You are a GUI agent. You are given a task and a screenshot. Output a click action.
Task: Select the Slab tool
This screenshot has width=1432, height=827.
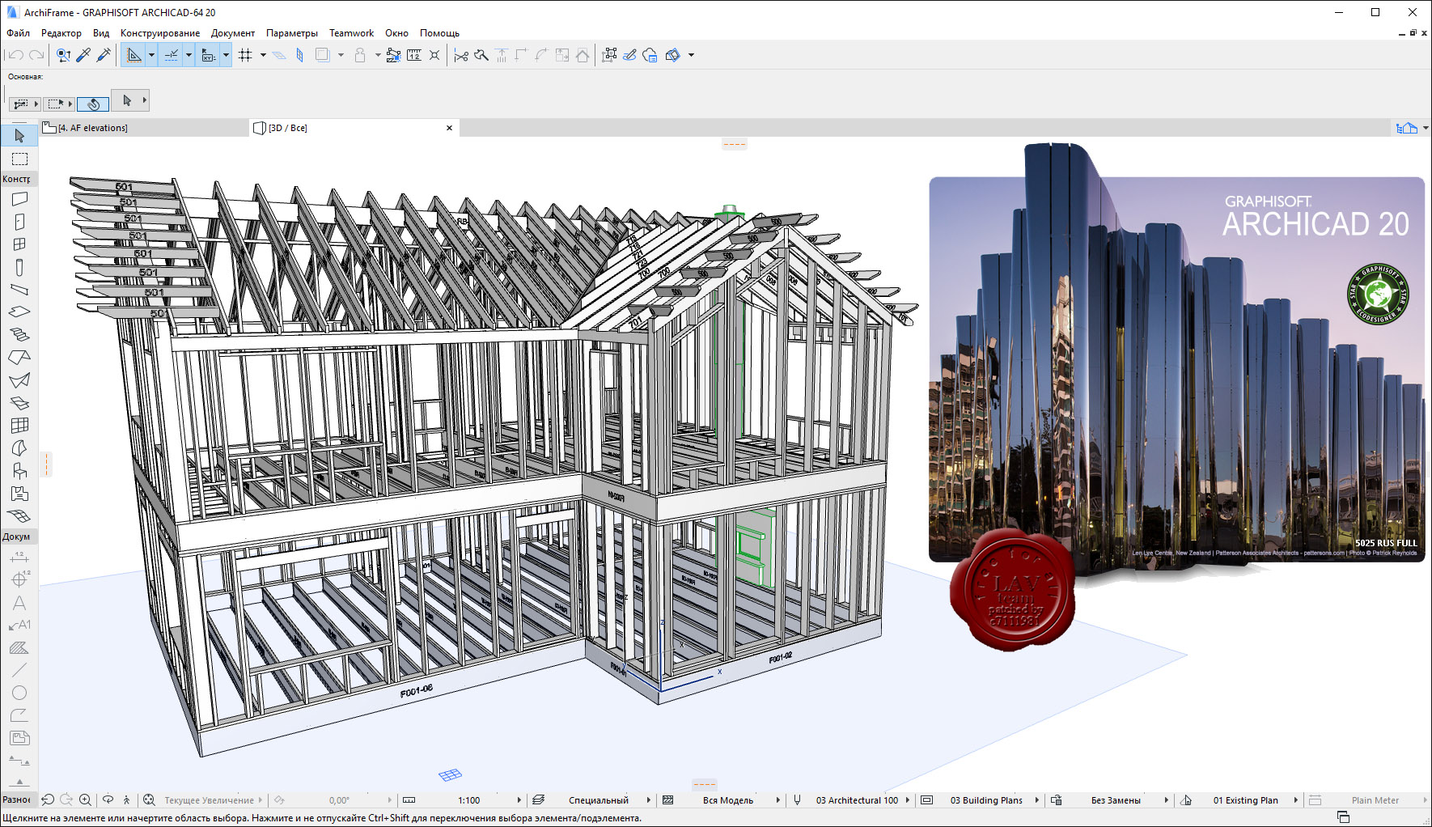coord(19,312)
